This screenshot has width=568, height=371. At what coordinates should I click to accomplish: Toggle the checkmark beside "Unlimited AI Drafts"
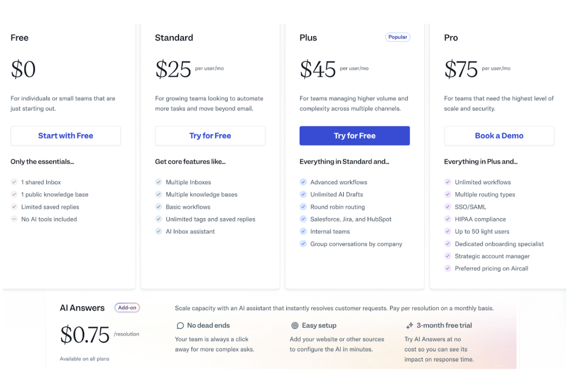tap(303, 195)
